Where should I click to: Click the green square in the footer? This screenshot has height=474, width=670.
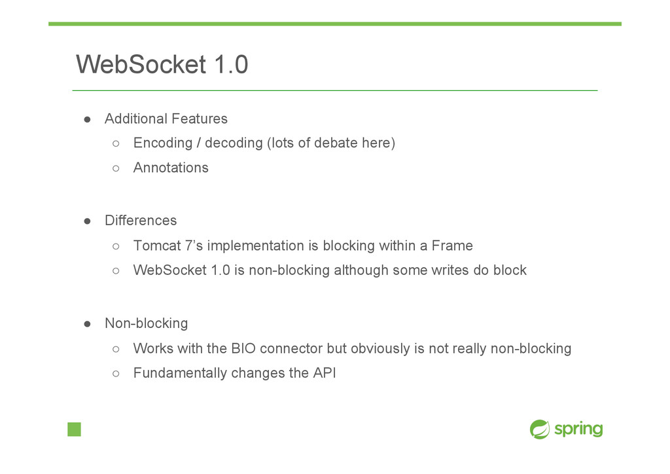tap(75, 429)
